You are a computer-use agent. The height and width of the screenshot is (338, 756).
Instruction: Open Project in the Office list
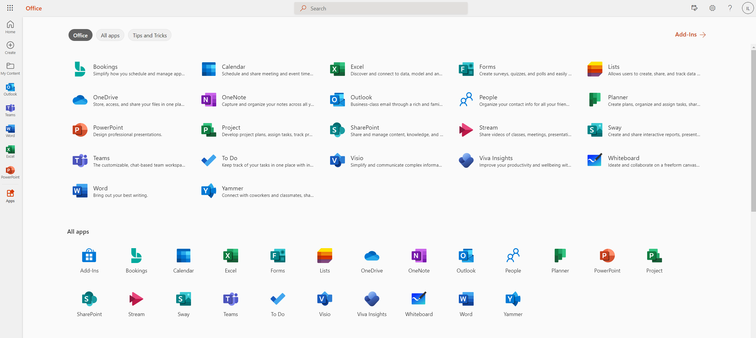coord(258,130)
